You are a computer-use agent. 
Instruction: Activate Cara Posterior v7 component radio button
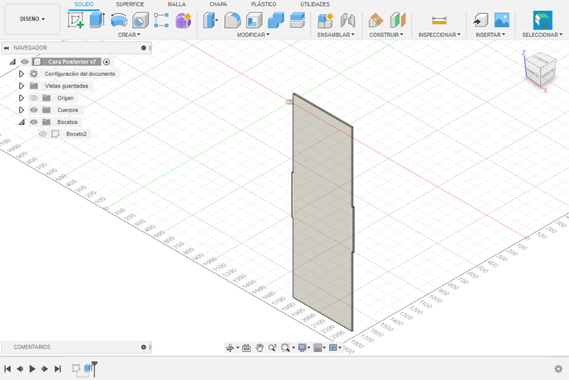click(x=107, y=62)
